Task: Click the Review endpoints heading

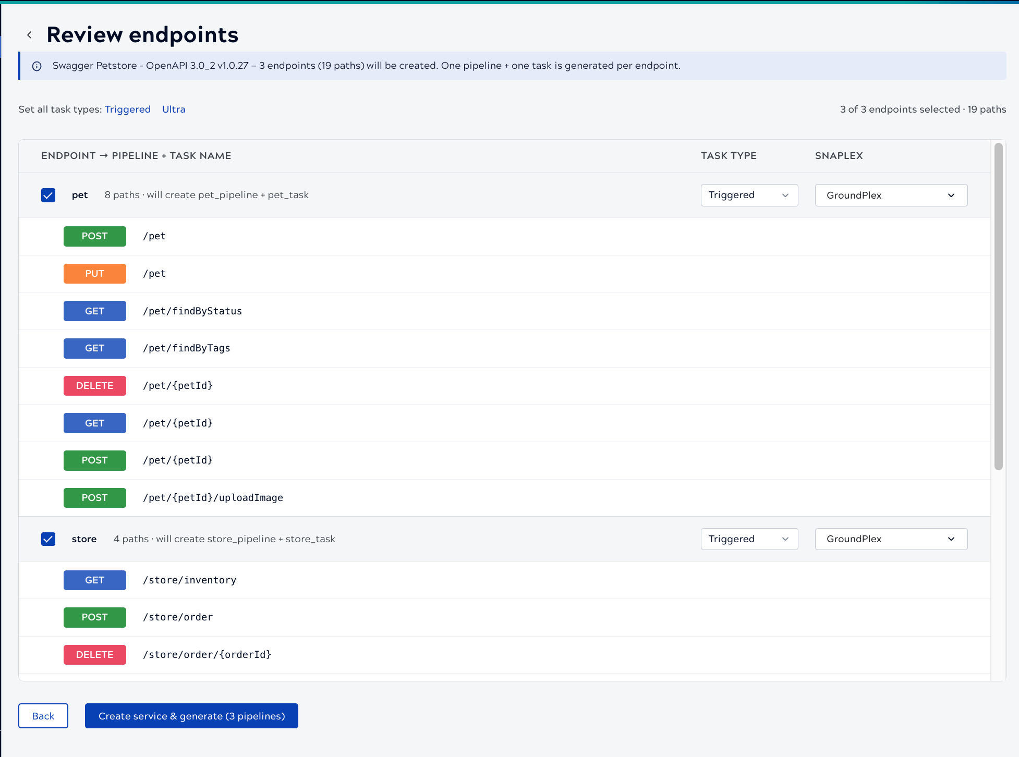Action: (x=142, y=35)
